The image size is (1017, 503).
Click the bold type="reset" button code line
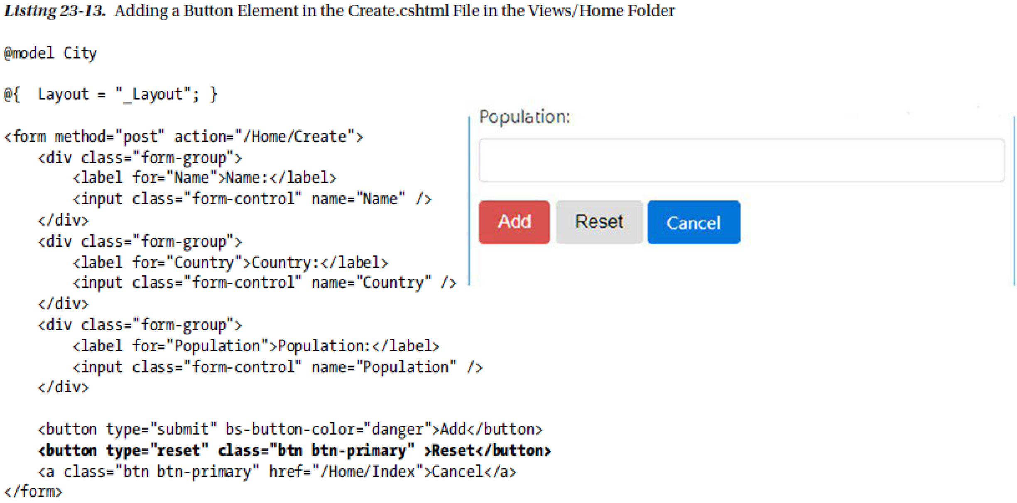(x=294, y=451)
